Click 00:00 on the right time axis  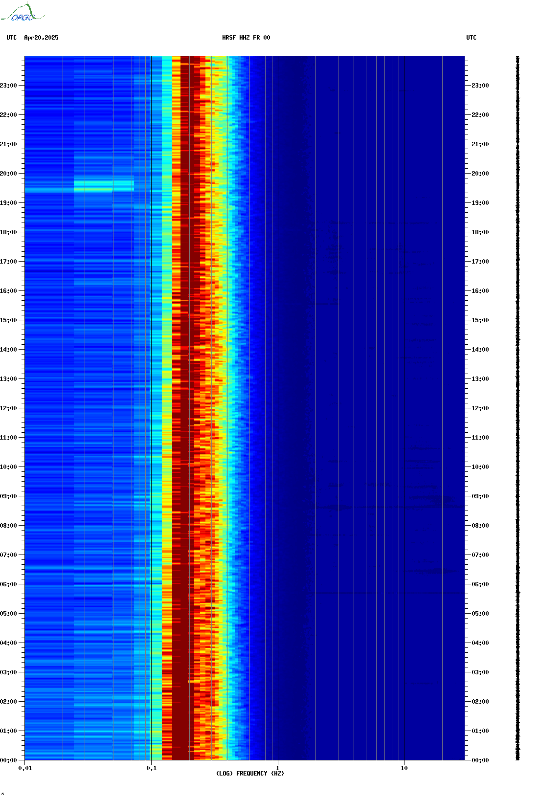[x=480, y=760]
